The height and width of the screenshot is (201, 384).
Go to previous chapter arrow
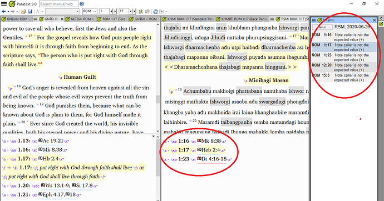111,12
